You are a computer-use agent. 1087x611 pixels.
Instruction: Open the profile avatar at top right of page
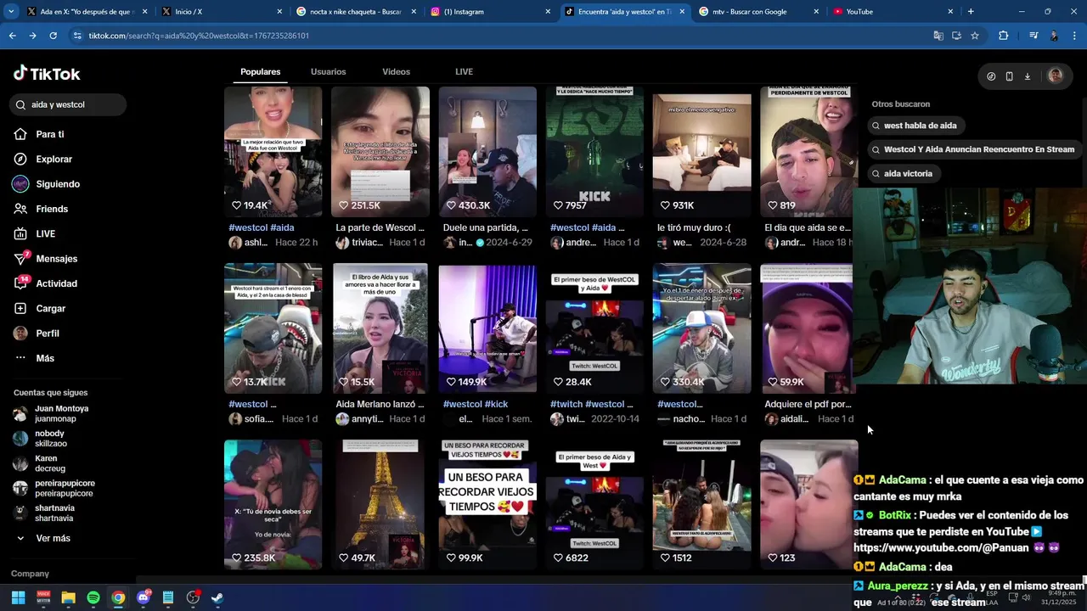pyautogui.click(x=1055, y=76)
